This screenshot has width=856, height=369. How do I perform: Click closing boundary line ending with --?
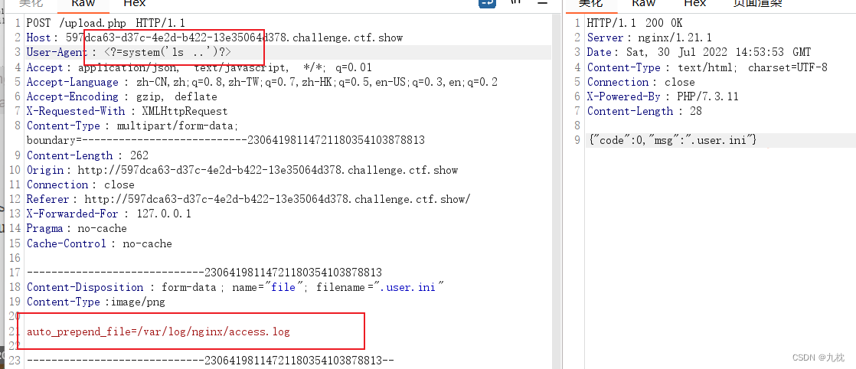211,361
